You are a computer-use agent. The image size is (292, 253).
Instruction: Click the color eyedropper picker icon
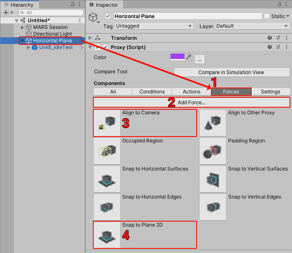[189, 57]
